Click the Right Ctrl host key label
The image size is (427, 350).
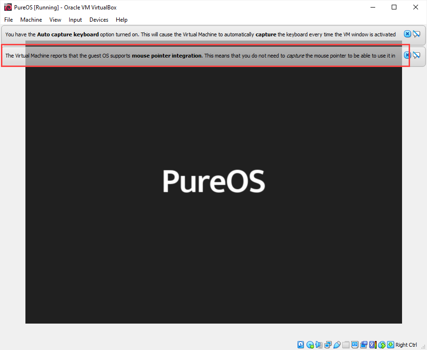pos(406,345)
